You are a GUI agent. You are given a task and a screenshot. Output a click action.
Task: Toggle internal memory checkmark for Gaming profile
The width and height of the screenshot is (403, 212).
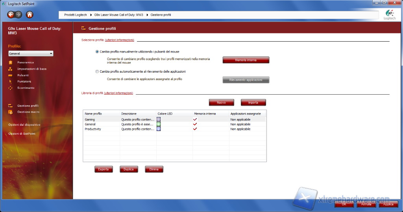click(x=195, y=119)
